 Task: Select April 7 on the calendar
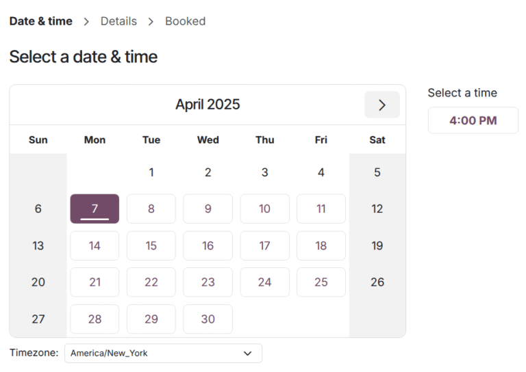[x=95, y=209]
